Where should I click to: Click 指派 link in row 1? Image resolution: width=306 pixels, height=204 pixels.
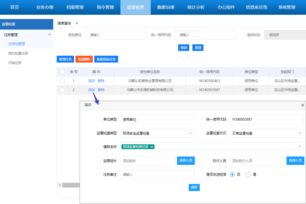click(91, 81)
